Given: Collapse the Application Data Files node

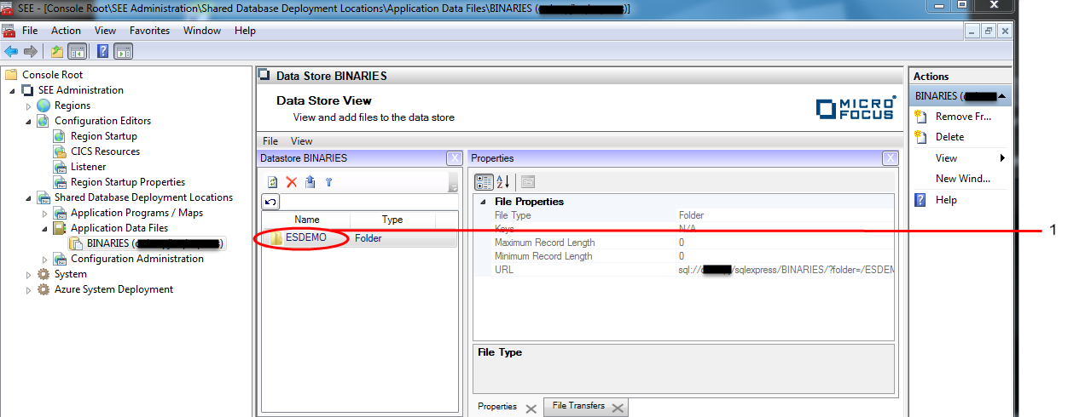Looking at the screenshot, I should pyautogui.click(x=44, y=228).
